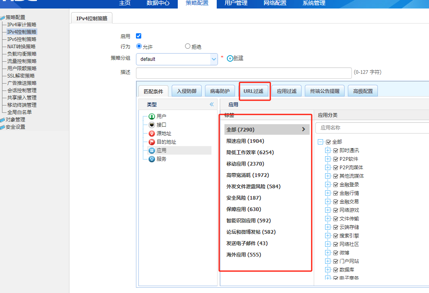Select the 拒绝 deny radio button
Image resolution: width=429 pixels, height=293 pixels.
pos(188,46)
